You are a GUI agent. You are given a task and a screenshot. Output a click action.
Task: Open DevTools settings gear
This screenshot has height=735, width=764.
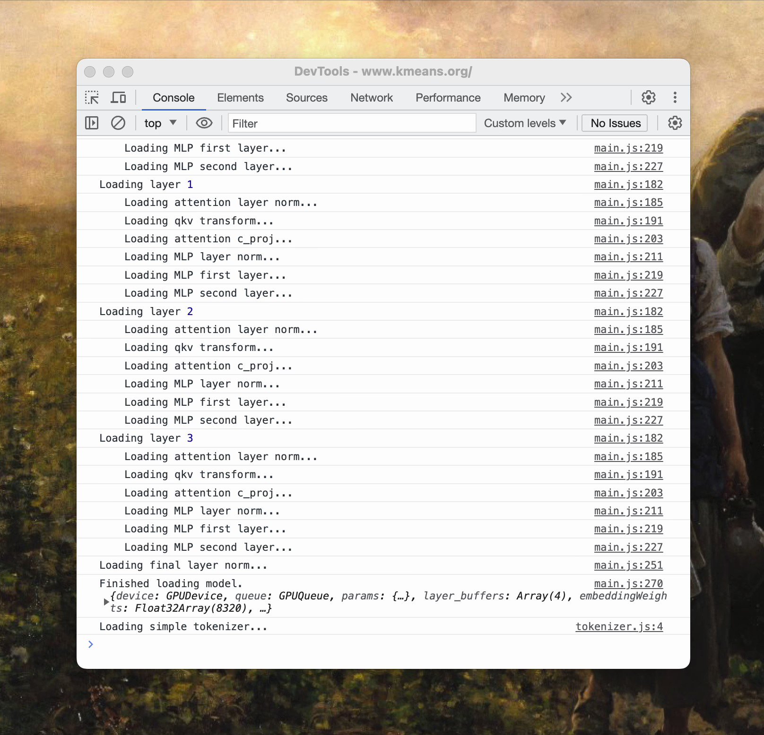(x=648, y=97)
